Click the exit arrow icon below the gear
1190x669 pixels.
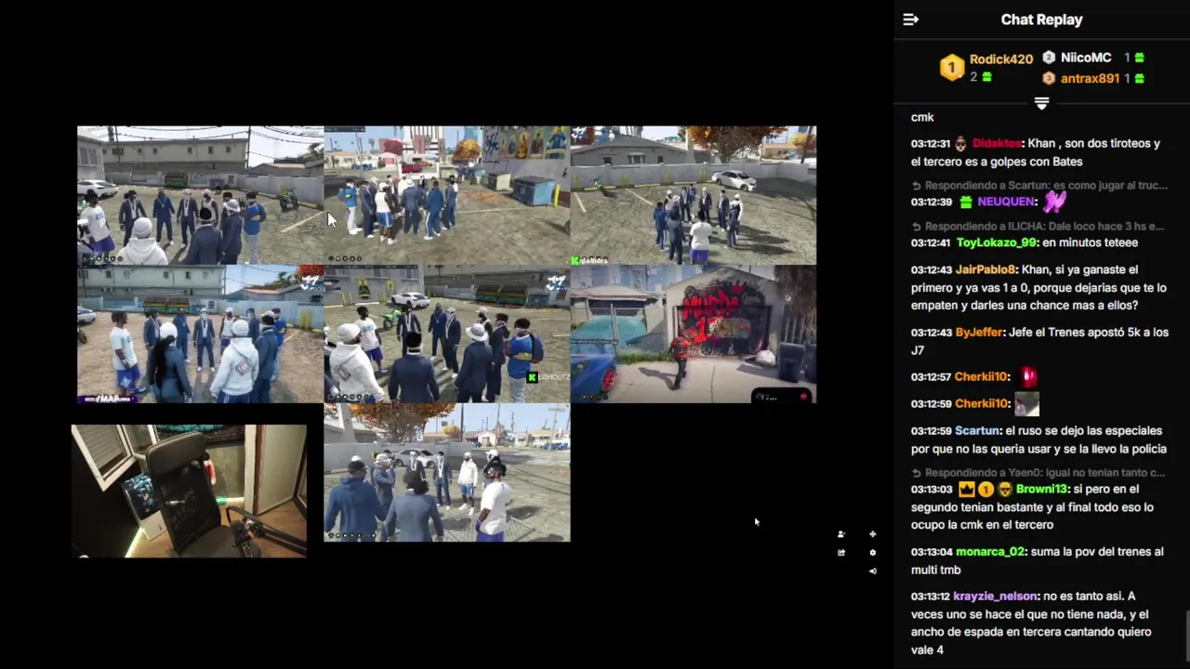[x=872, y=571]
